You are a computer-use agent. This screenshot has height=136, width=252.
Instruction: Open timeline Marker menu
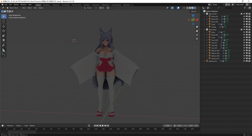tap(32, 125)
